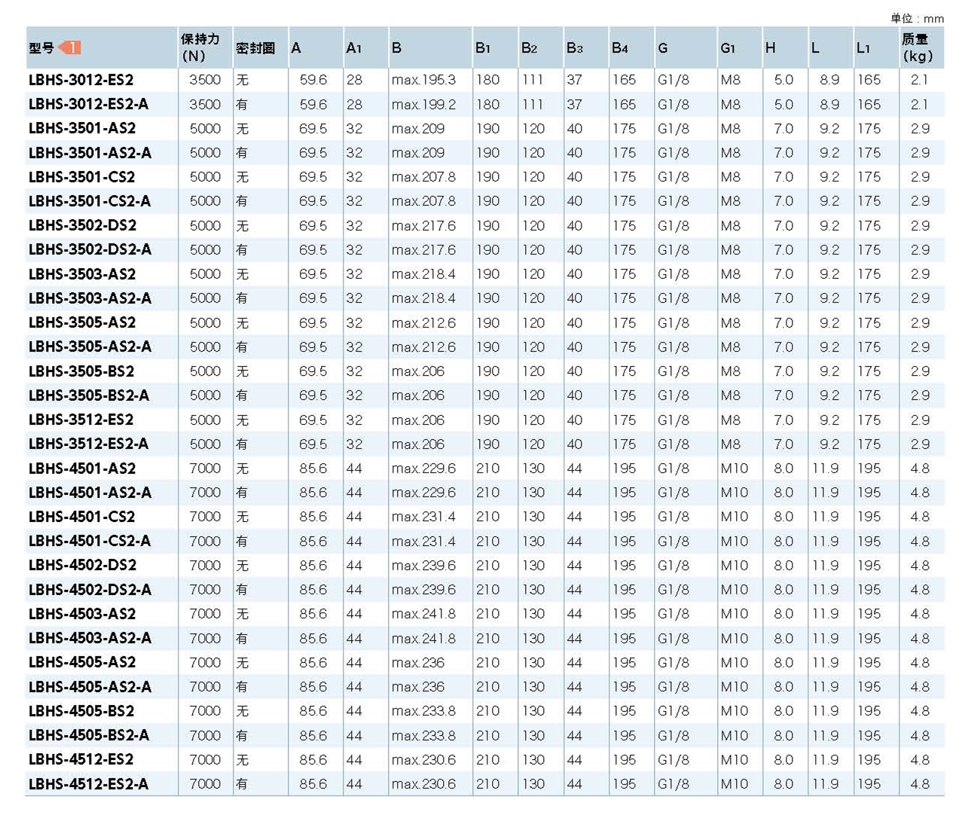
Task: Click max.229.6 in the LBHS-4501-AS2 row
Action: 423,468
